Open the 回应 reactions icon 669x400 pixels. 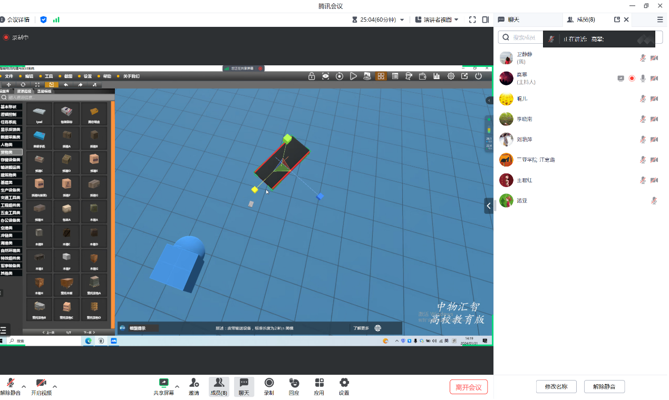click(294, 383)
